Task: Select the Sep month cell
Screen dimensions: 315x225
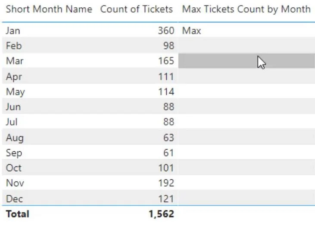Action: pos(14,153)
